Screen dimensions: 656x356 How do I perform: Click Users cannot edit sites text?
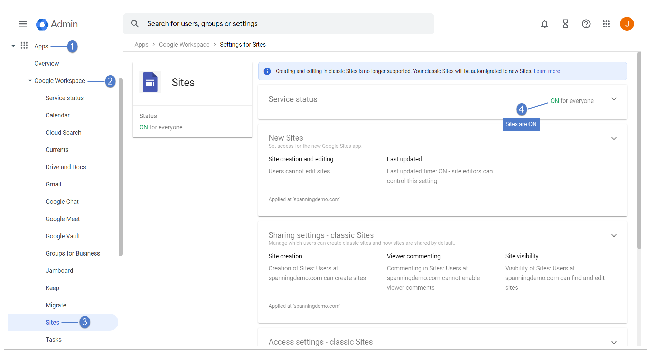click(299, 171)
